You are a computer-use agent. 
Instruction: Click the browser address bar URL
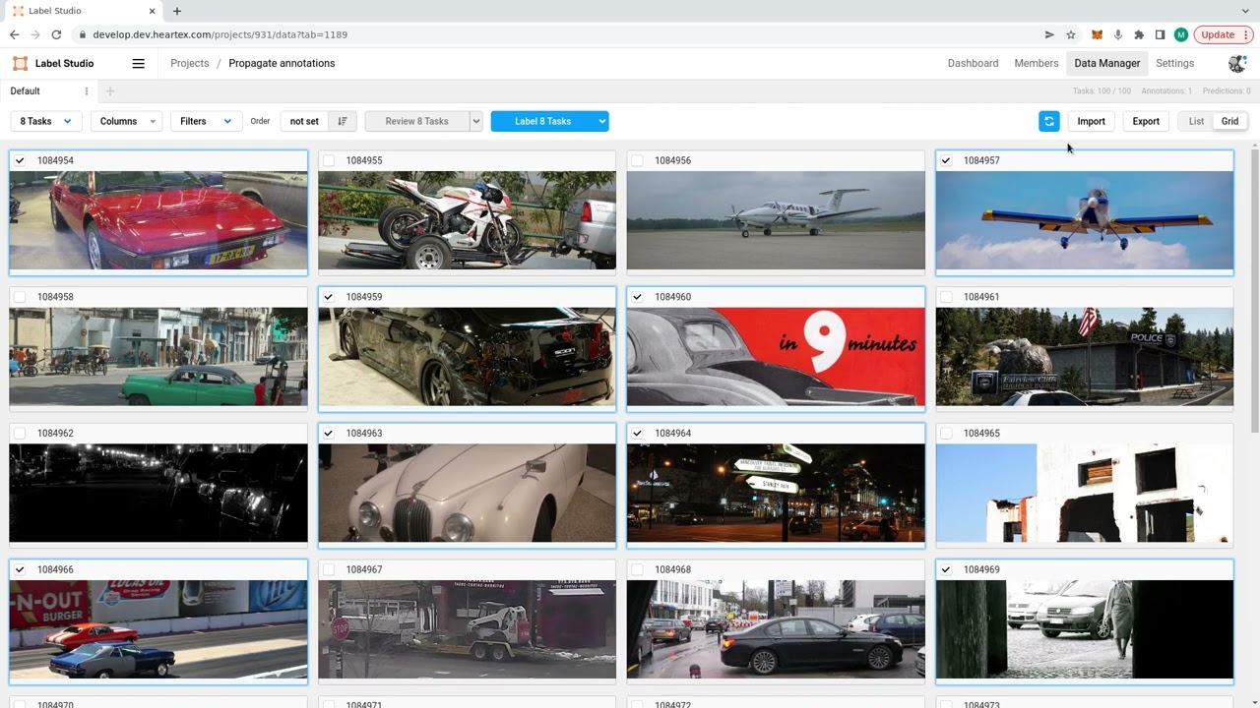coord(220,34)
